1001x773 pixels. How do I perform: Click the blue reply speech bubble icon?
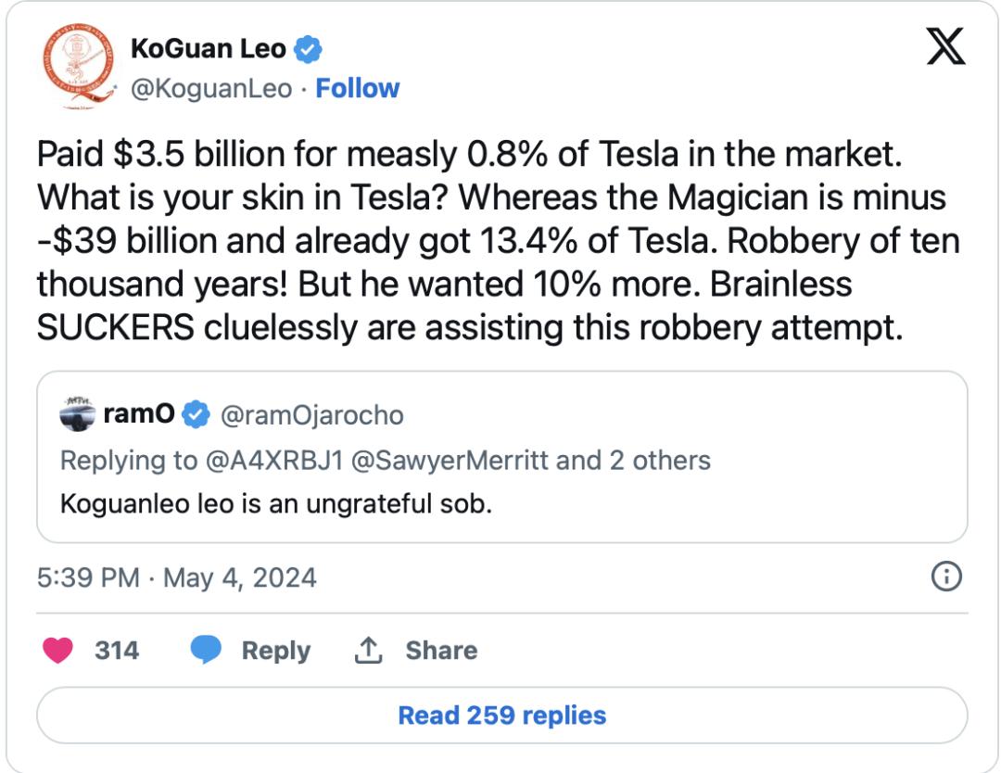click(206, 651)
